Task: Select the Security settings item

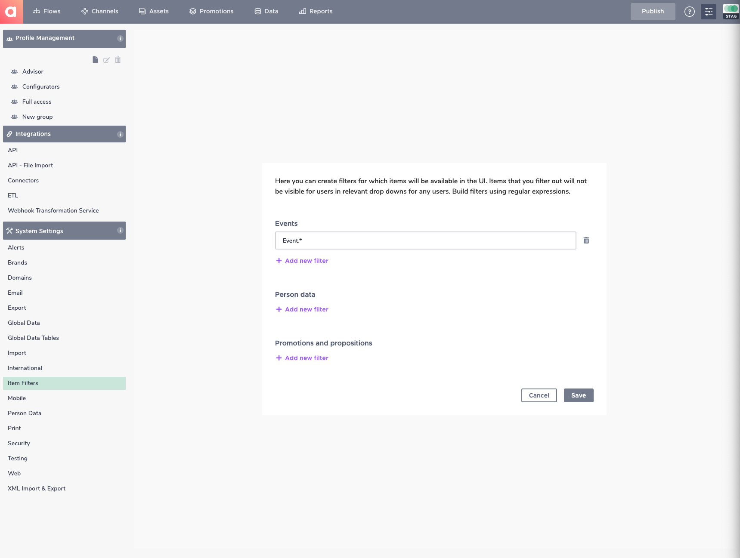Action: 19,443
